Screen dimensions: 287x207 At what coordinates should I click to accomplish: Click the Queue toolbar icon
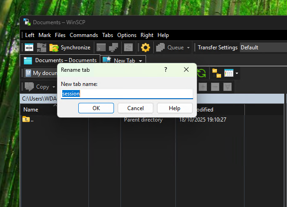click(161, 48)
